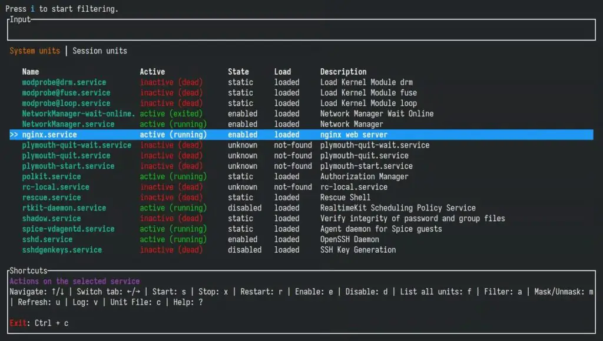Select rtkit-daemon.service unit
Screen dimensions: 603x341
(x=64, y=208)
